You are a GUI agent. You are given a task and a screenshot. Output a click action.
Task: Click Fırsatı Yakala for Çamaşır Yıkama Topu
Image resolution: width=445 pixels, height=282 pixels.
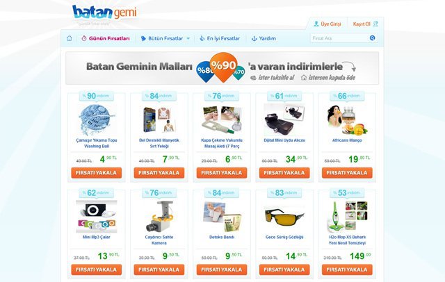pyautogui.click(x=97, y=173)
